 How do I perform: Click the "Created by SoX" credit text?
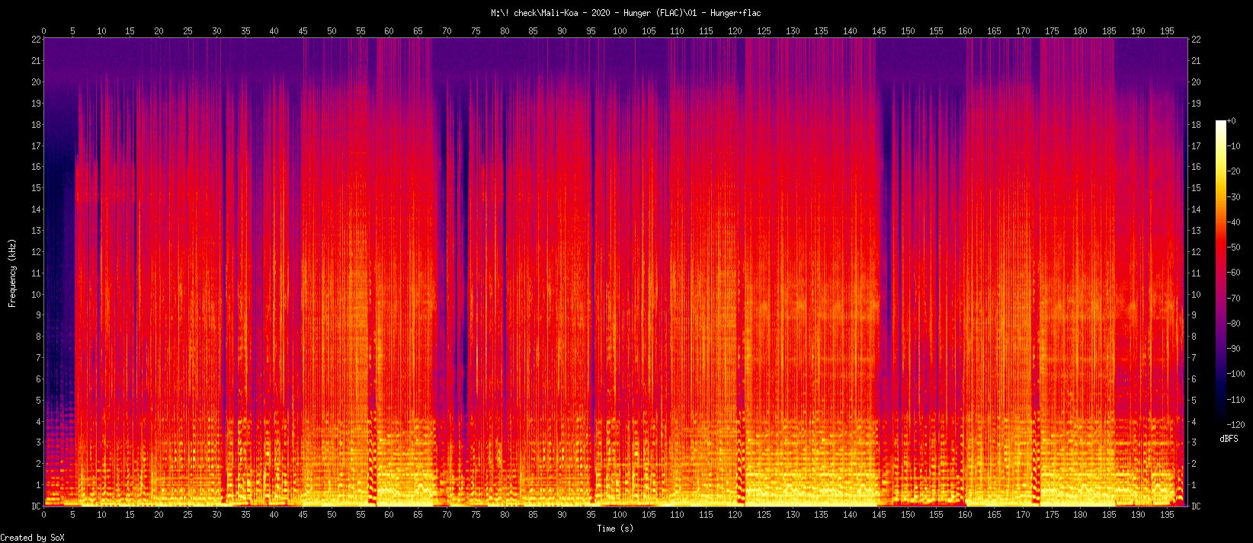[x=33, y=538]
